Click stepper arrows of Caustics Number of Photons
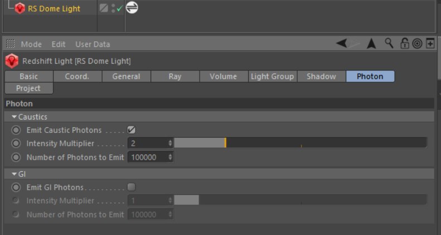441x235 pixels. tap(170, 157)
